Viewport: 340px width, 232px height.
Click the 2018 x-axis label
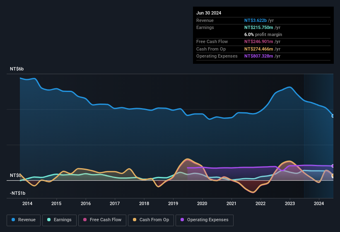click(x=144, y=203)
